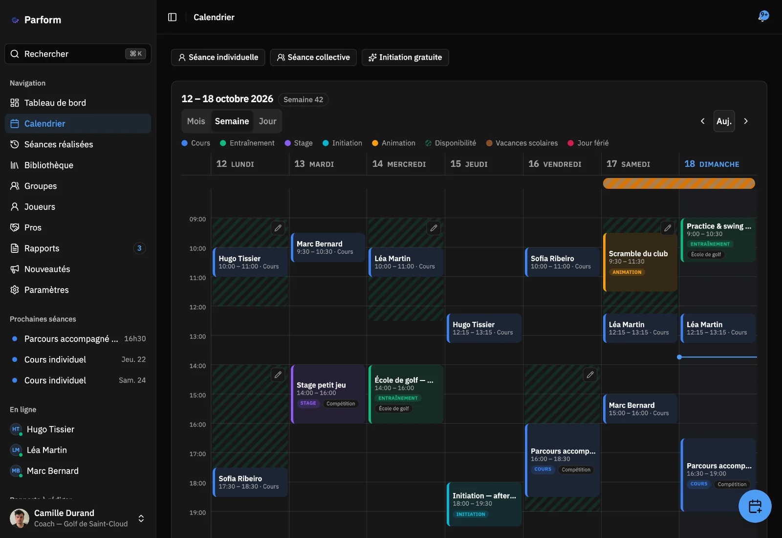The width and height of the screenshot is (782, 538).
Task: Edit Saturday morning availability pencil icon
Action: click(x=668, y=228)
